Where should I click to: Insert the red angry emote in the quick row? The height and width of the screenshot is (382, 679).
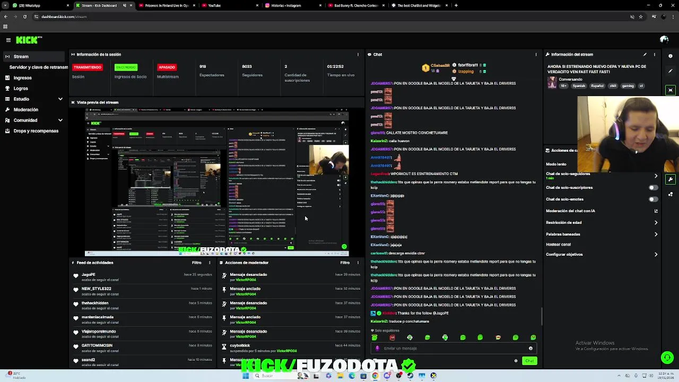(392, 337)
